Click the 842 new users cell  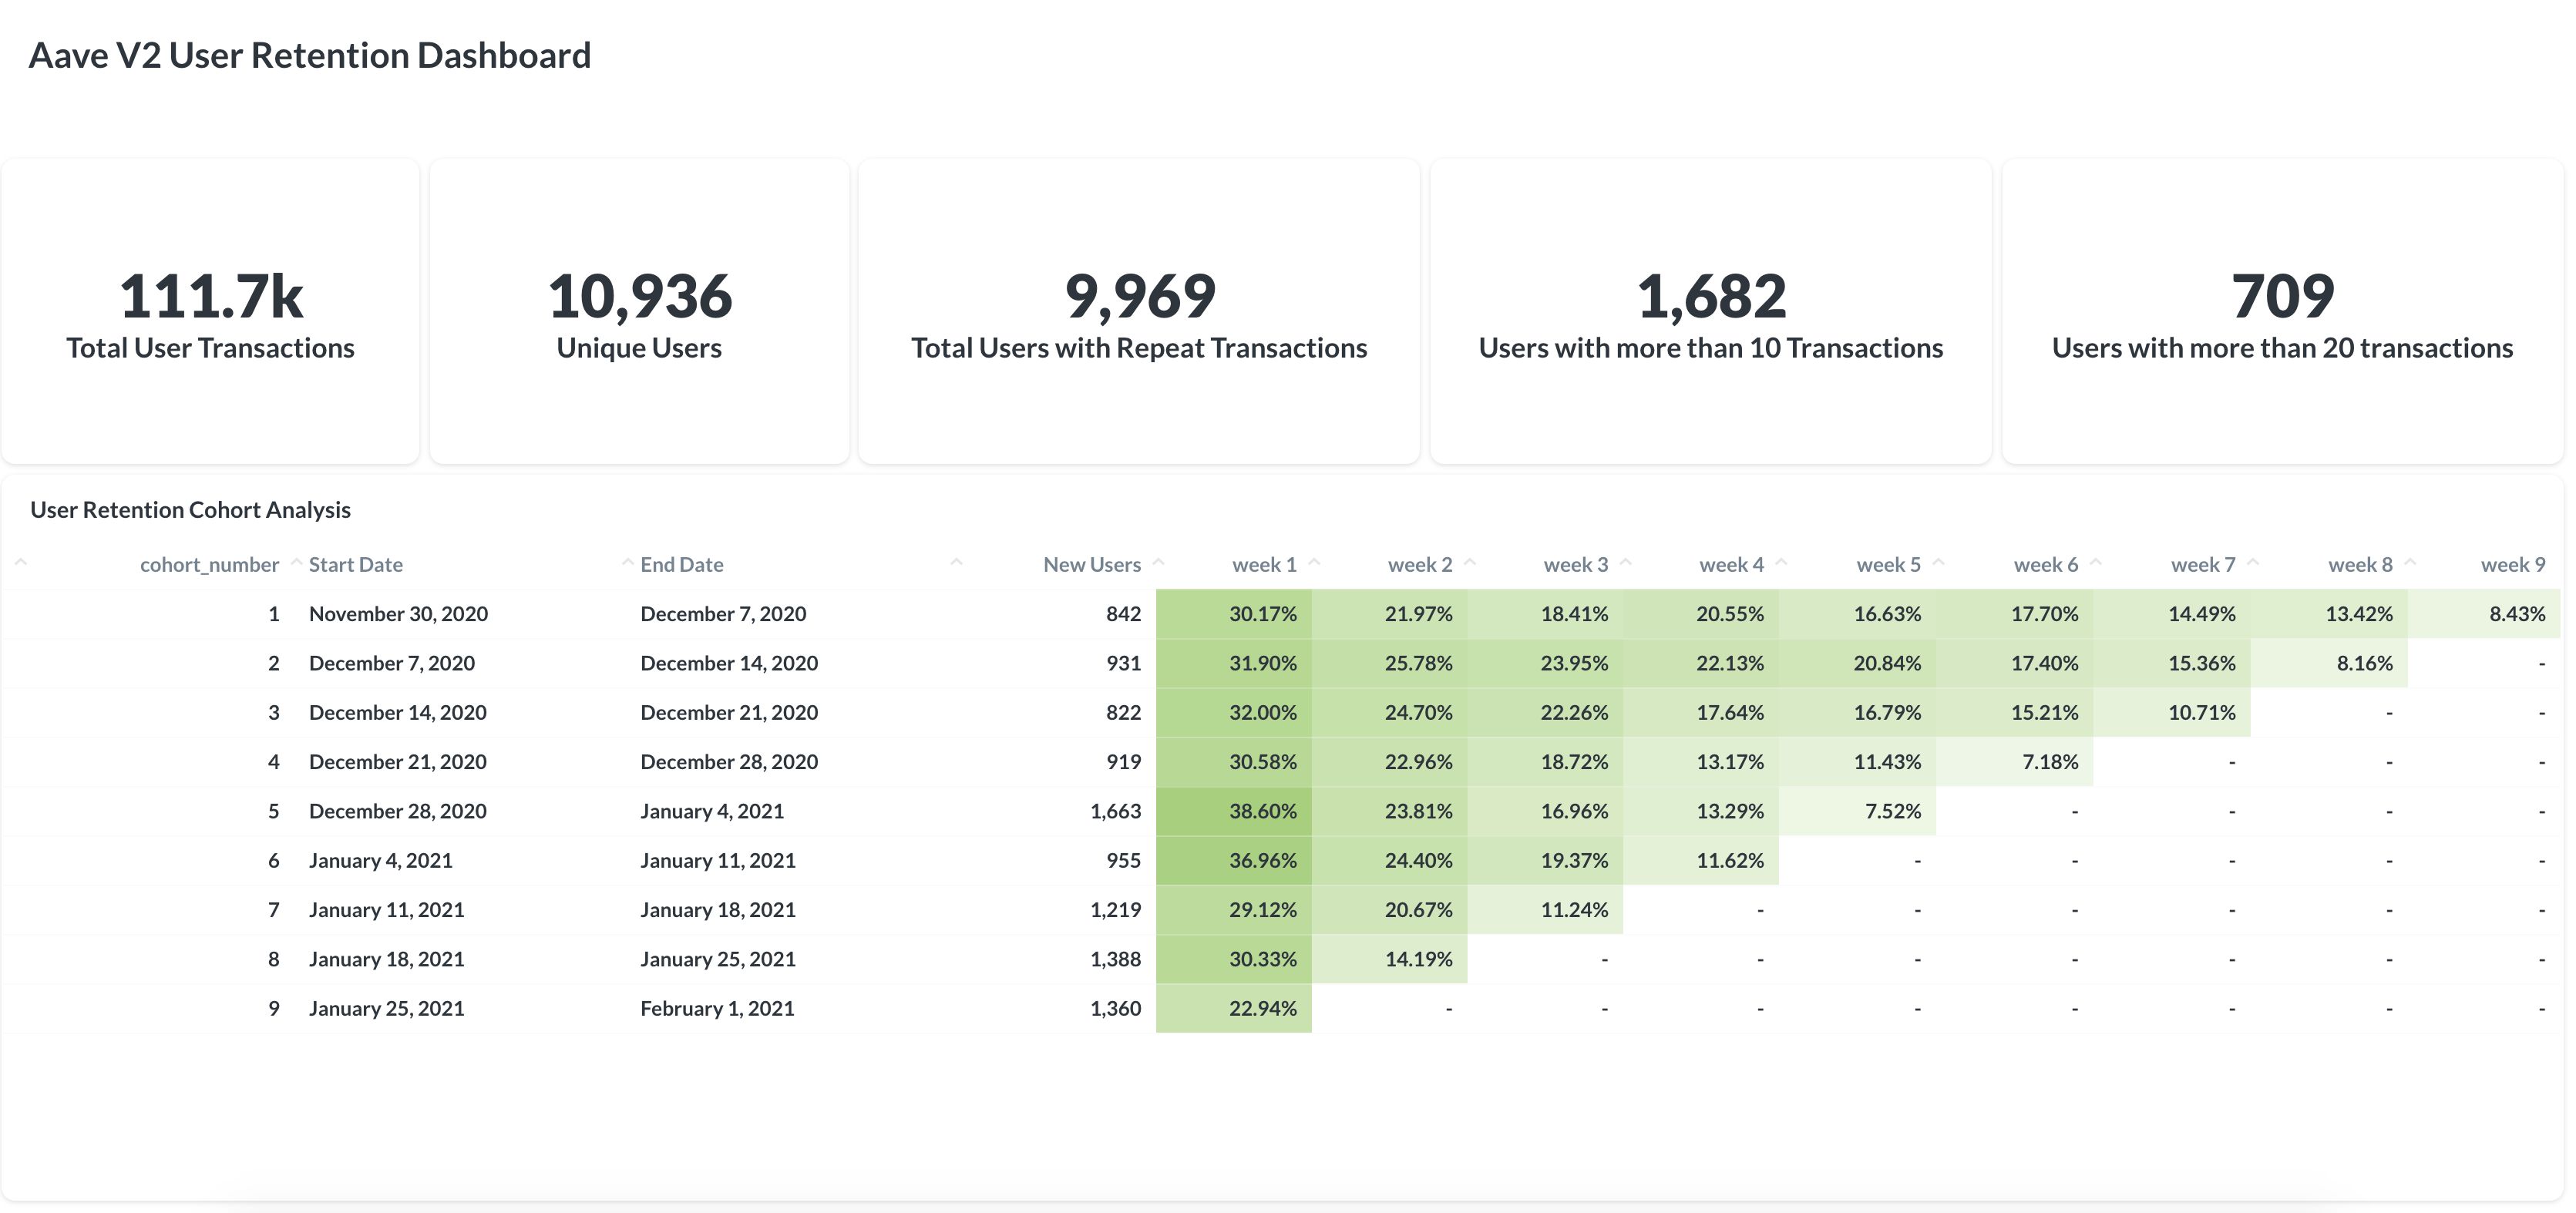(1123, 614)
